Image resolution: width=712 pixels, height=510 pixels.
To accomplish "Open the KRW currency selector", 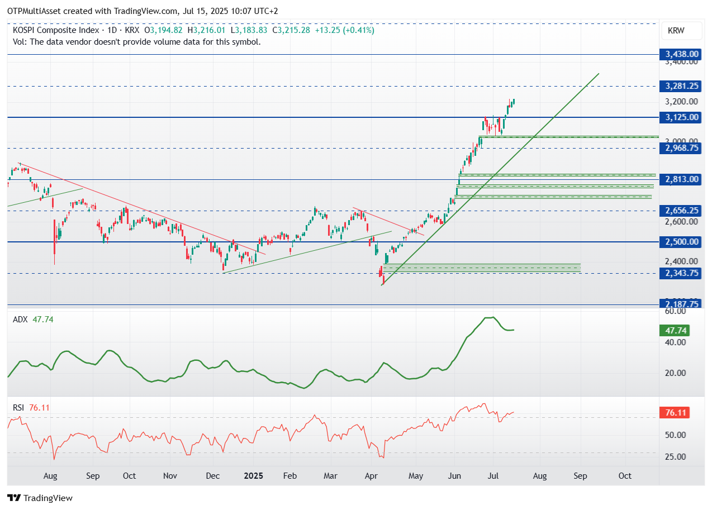I will click(x=680, y=31).
